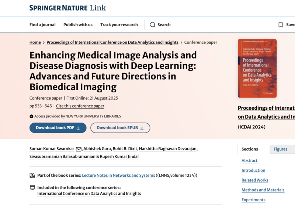Viewport: 295px width, 205px height.
Task: Click the 'Conference paper' breadcrumb text
Action: pyautogui.click(x=201, y=42)
